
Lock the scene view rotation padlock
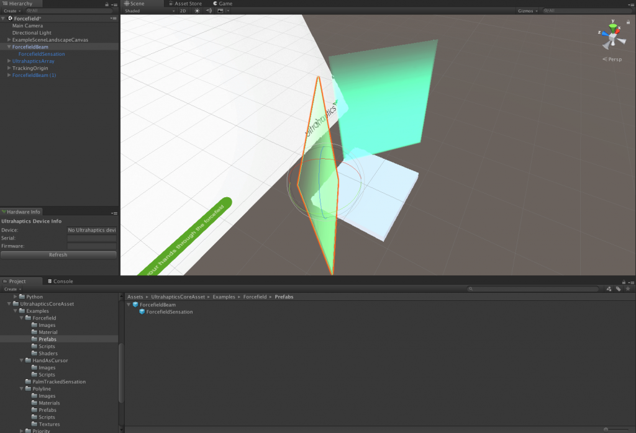(629, 22)
